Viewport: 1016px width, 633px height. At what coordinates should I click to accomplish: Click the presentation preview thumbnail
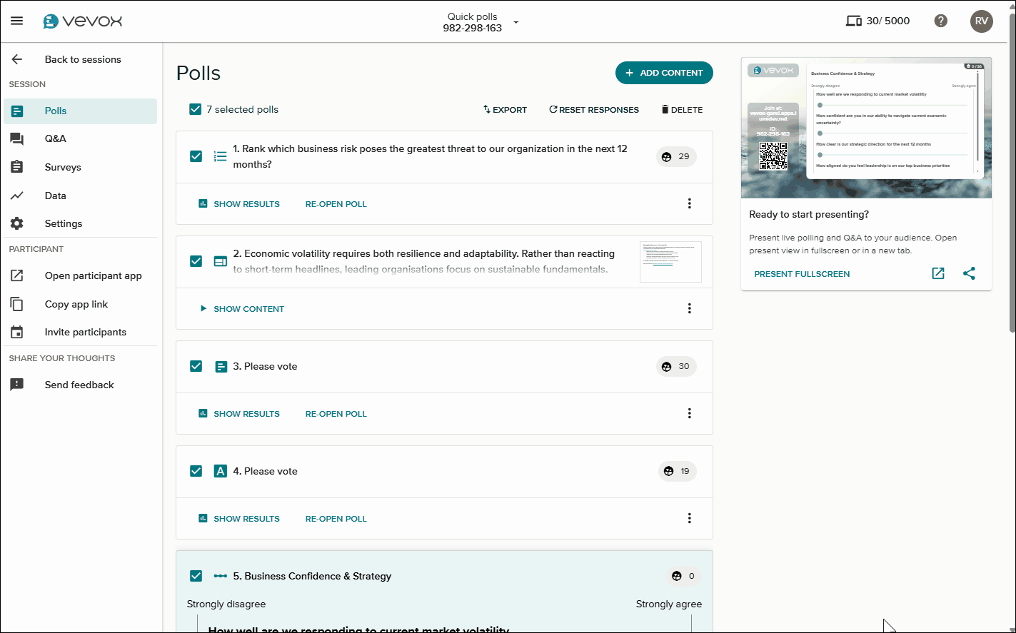[x=866, y=127]
